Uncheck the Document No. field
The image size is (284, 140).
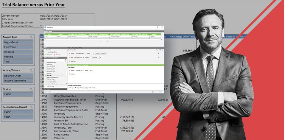click(x=46, y=70)
